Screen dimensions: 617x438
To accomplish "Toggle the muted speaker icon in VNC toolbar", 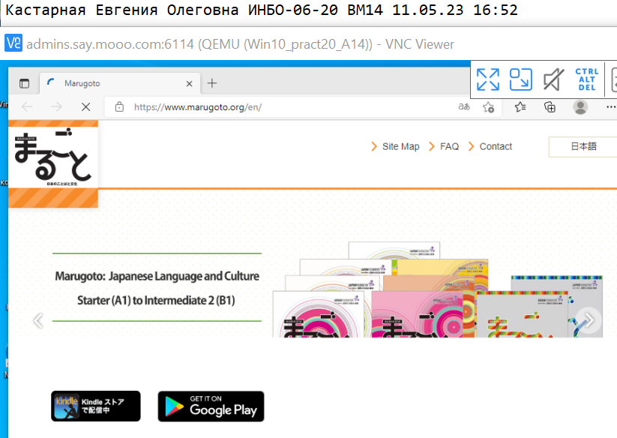I will (553, 79).
